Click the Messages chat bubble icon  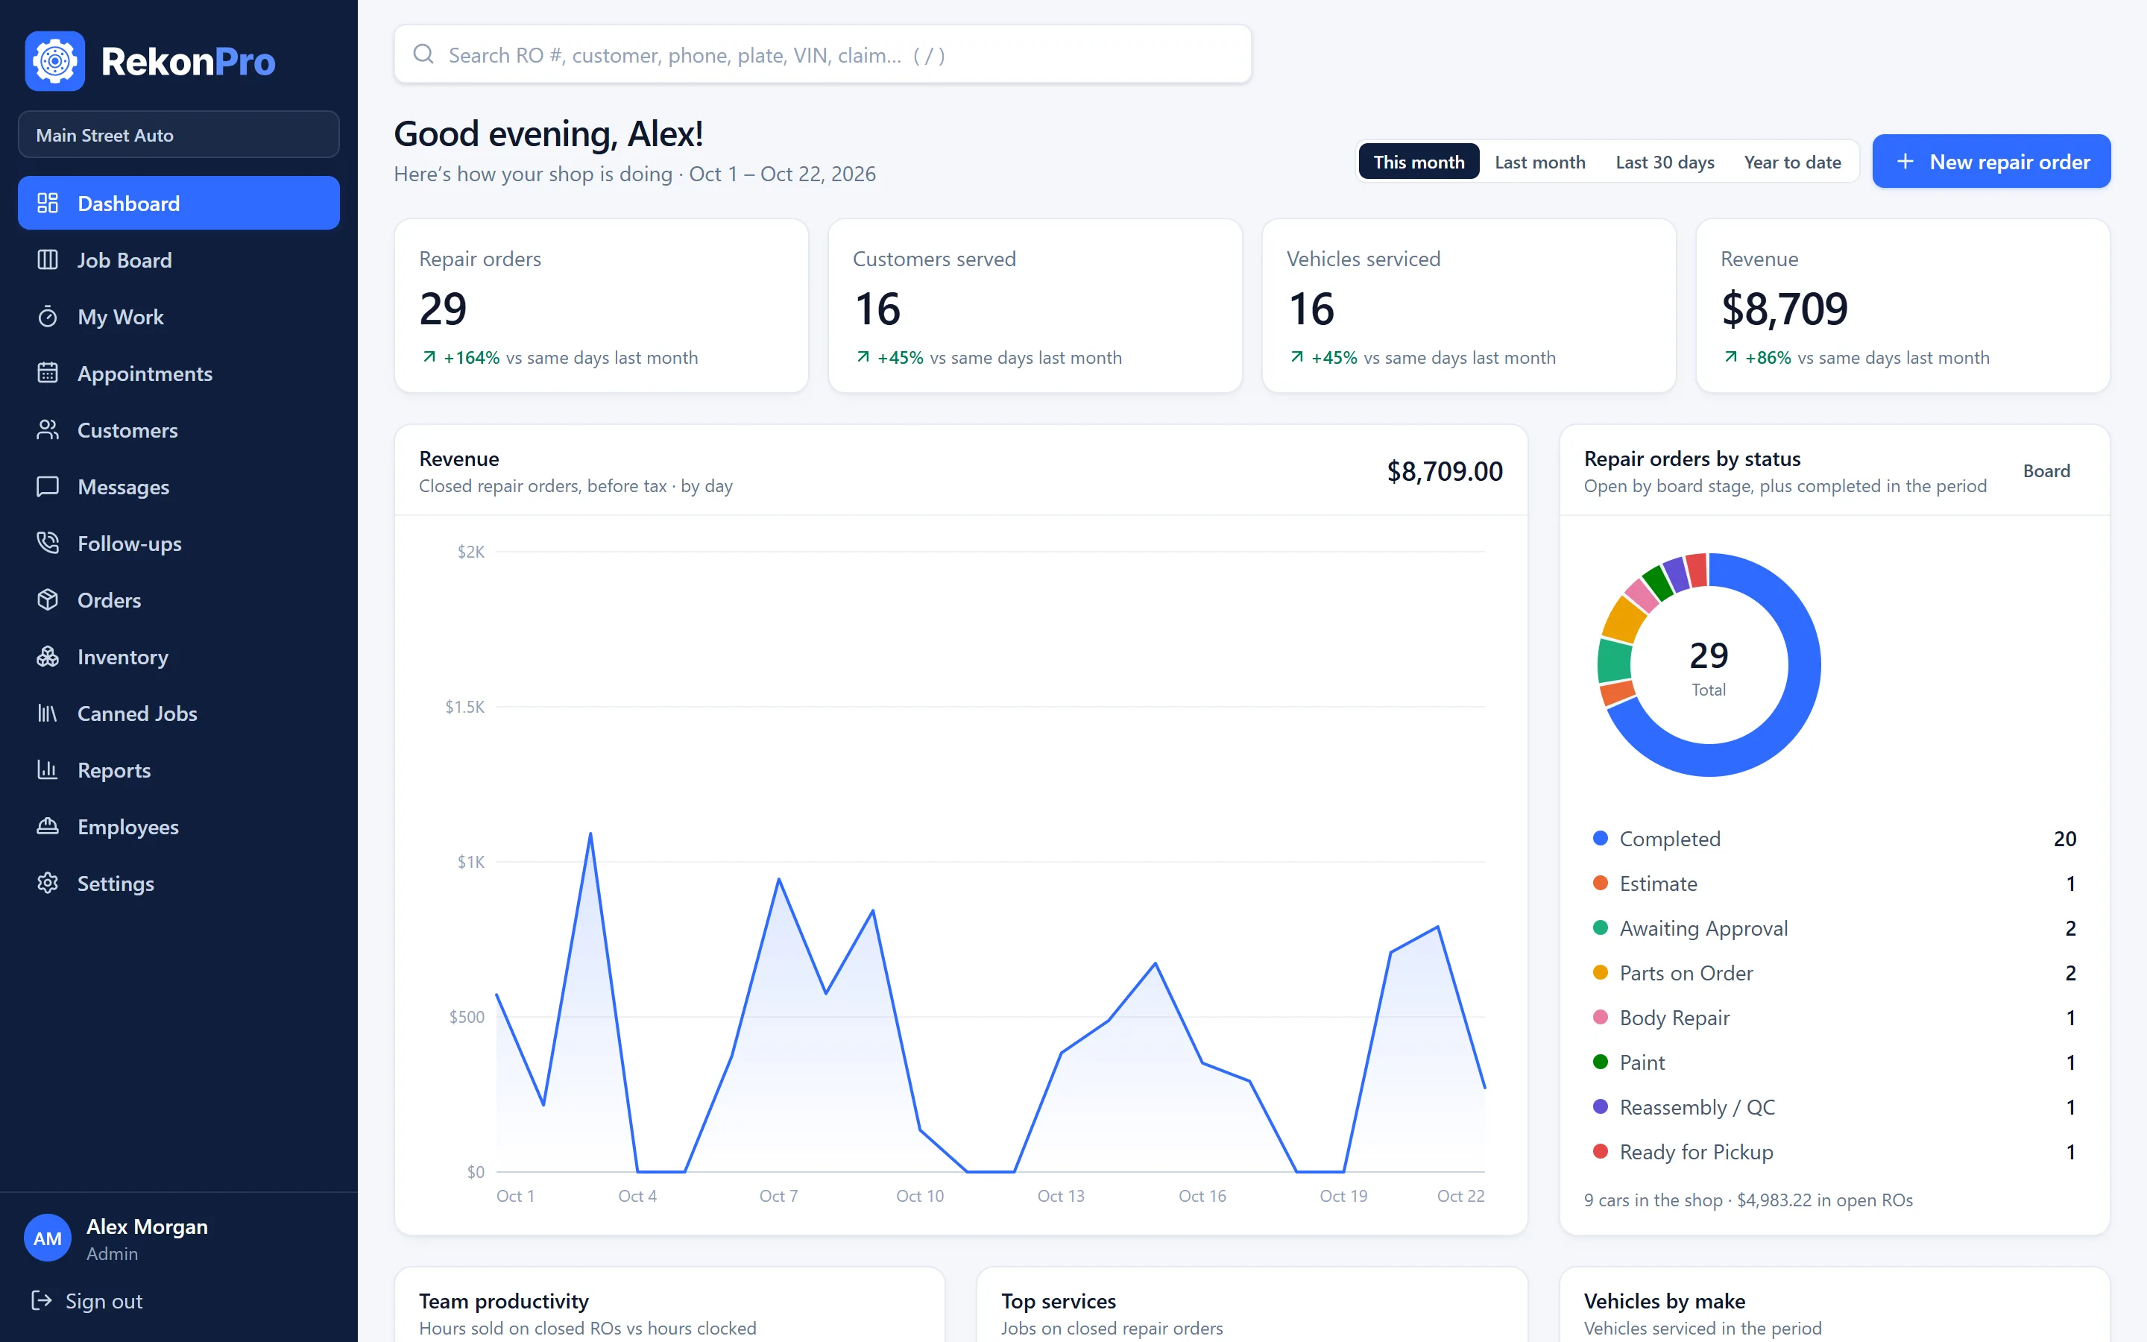(48, 486)
